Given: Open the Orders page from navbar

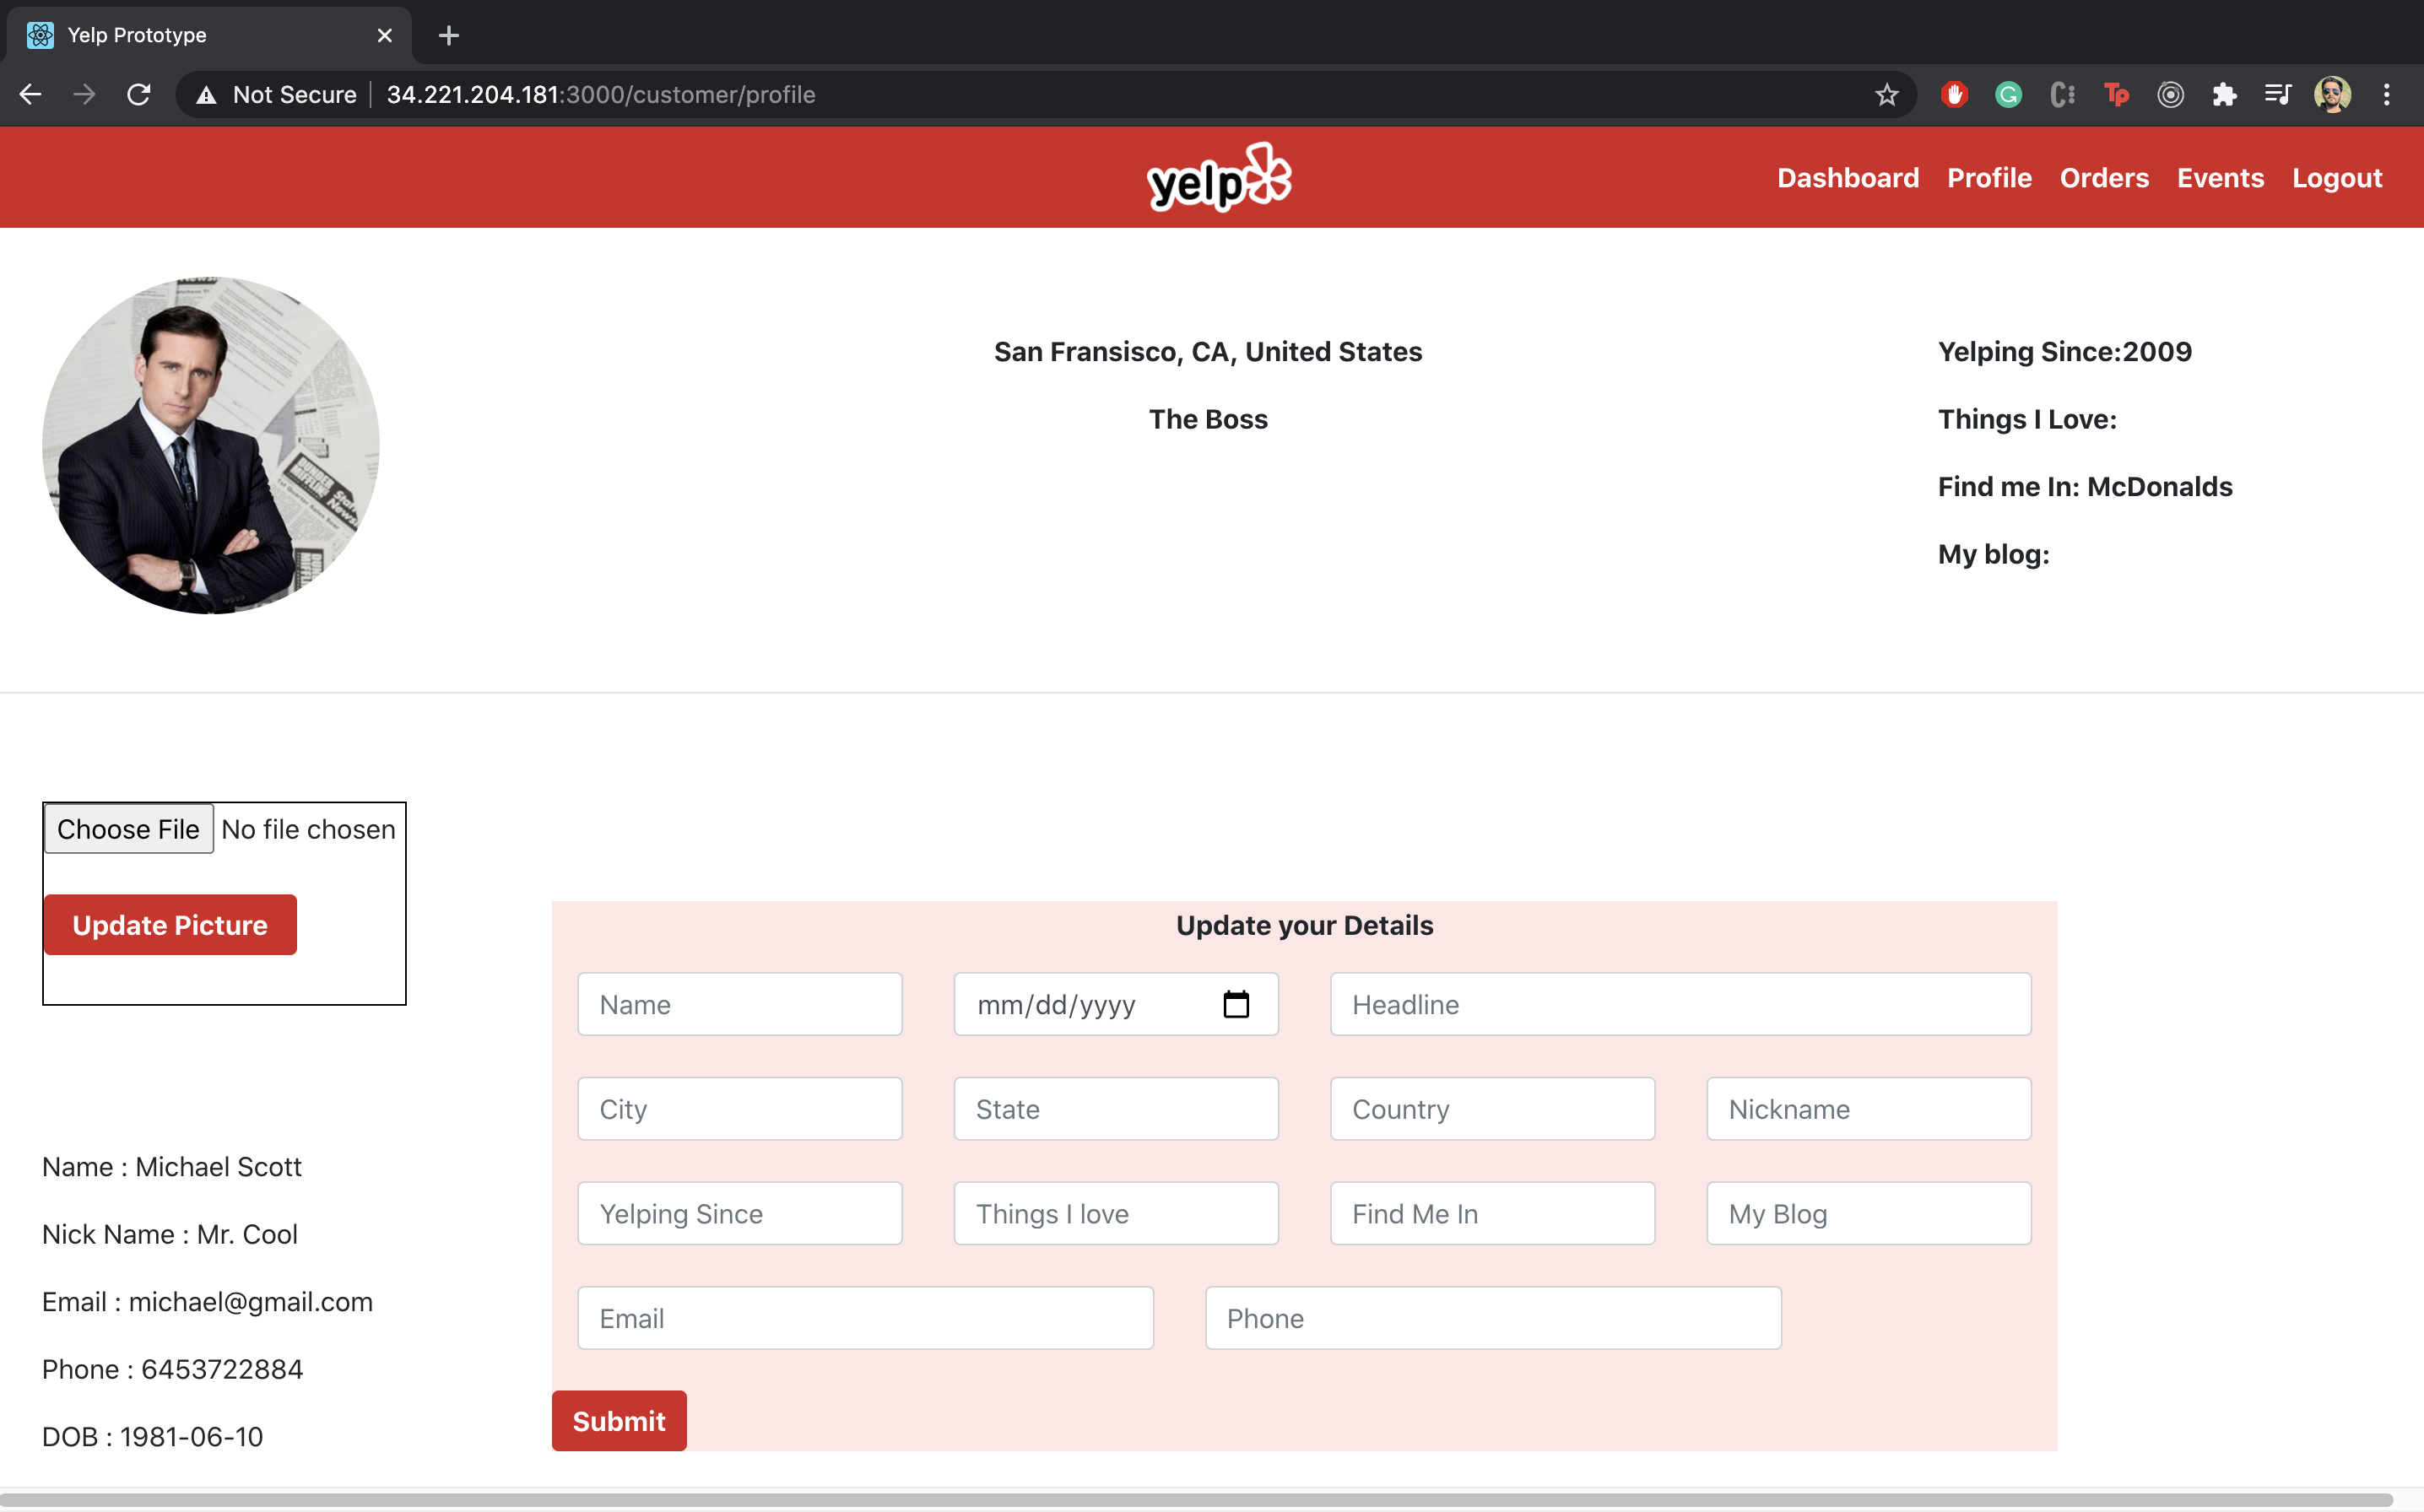Looking at the screenshot, I should click(2103, 178).
